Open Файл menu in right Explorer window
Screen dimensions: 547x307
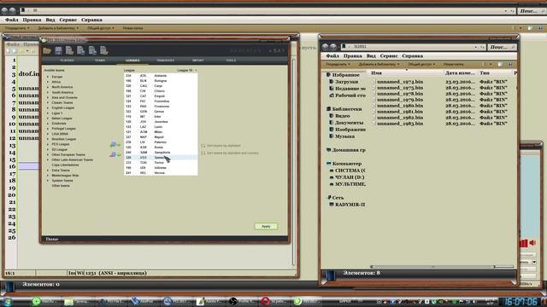332,56
